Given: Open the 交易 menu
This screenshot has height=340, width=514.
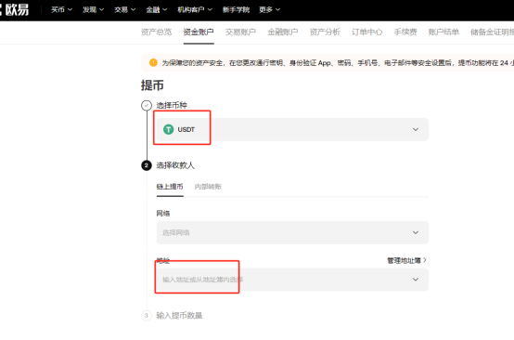Looking at the screenshot, I should click(x=124, y=10).
